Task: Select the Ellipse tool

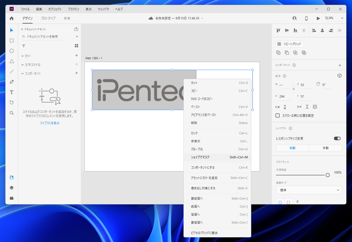Action: coord(12,51)
